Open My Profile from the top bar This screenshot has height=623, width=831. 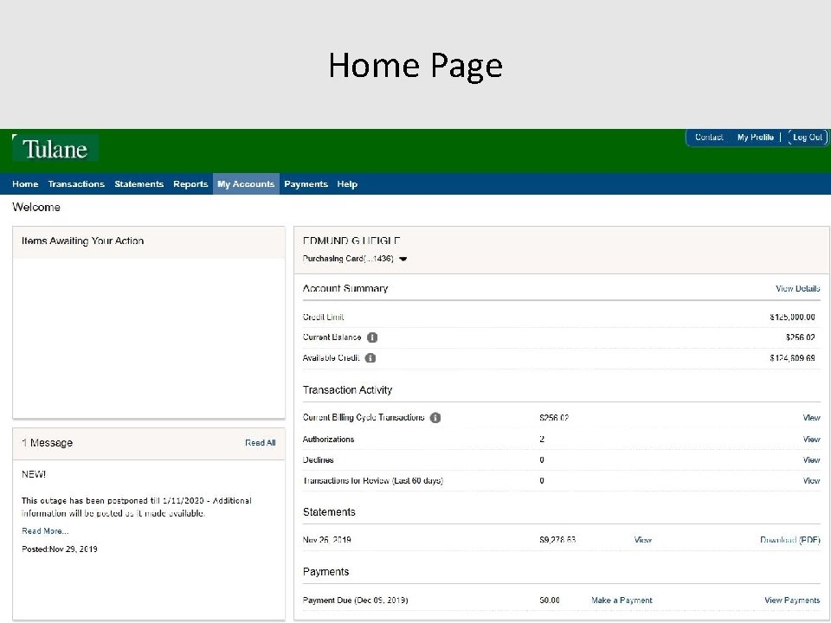[755, 137]
